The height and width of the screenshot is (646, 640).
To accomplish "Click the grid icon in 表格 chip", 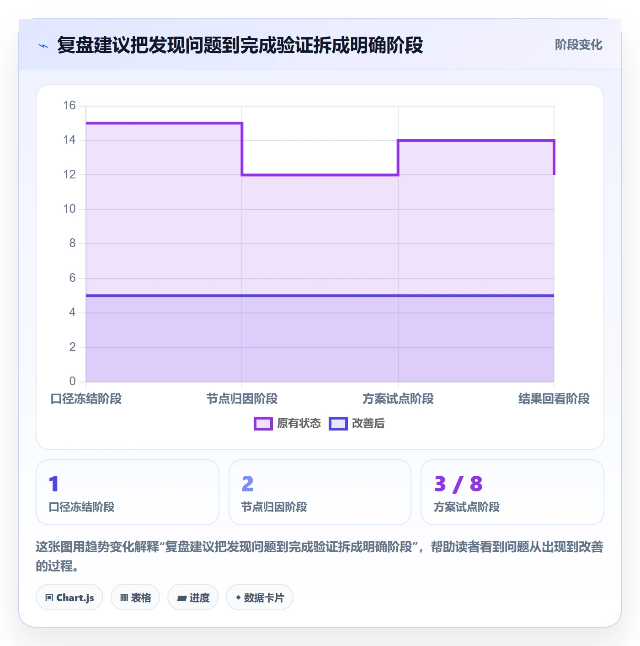I will pyautogui.click(x=124, y=598).
